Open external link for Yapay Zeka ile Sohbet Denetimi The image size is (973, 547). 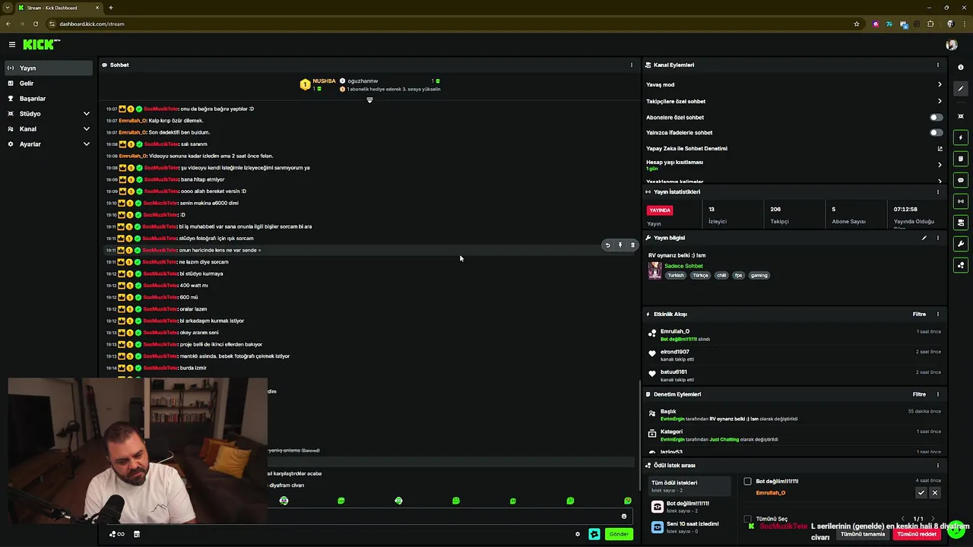point(940,148)
